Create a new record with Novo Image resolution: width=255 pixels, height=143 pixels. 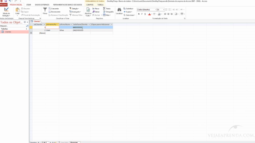click(96, 8)
